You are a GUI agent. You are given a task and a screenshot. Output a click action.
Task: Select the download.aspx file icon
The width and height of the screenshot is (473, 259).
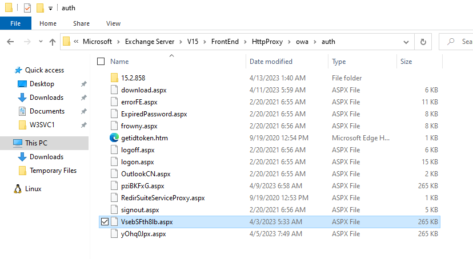click(114, 90)
